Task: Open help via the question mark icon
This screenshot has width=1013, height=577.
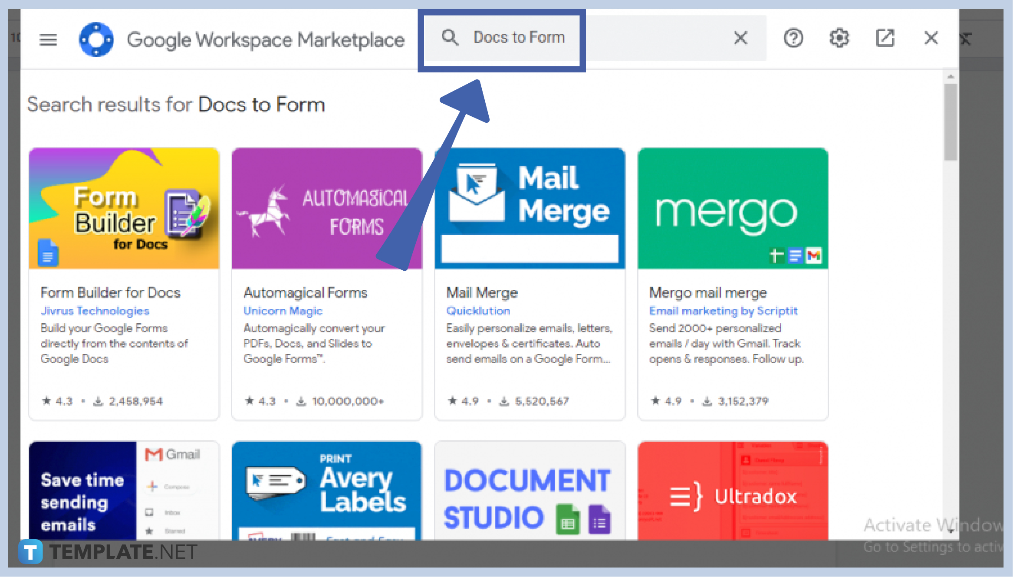Action: (793, 38)
